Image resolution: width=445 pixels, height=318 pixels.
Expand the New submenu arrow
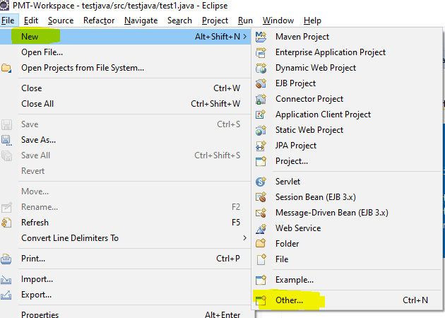pyautogui.click(x=245, y=37)
